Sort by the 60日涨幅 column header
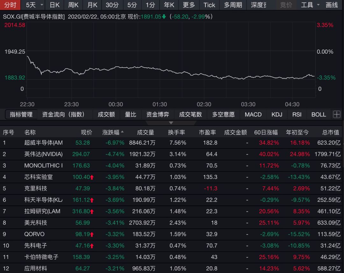This screenshot has width=344, height=273. tap(266, 132)
